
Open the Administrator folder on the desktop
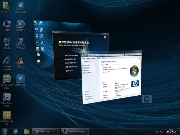[x=6, y=7]
